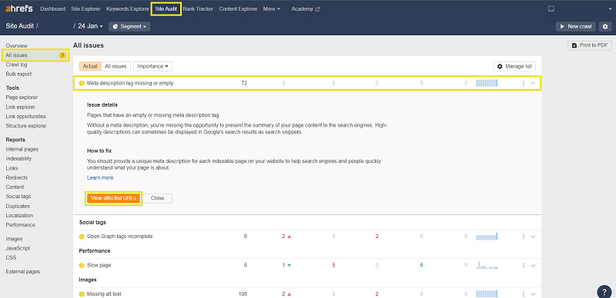The height and width of the screenshot is (298, 616).
Task: Open Keywords Explorer
Action: 128,9
